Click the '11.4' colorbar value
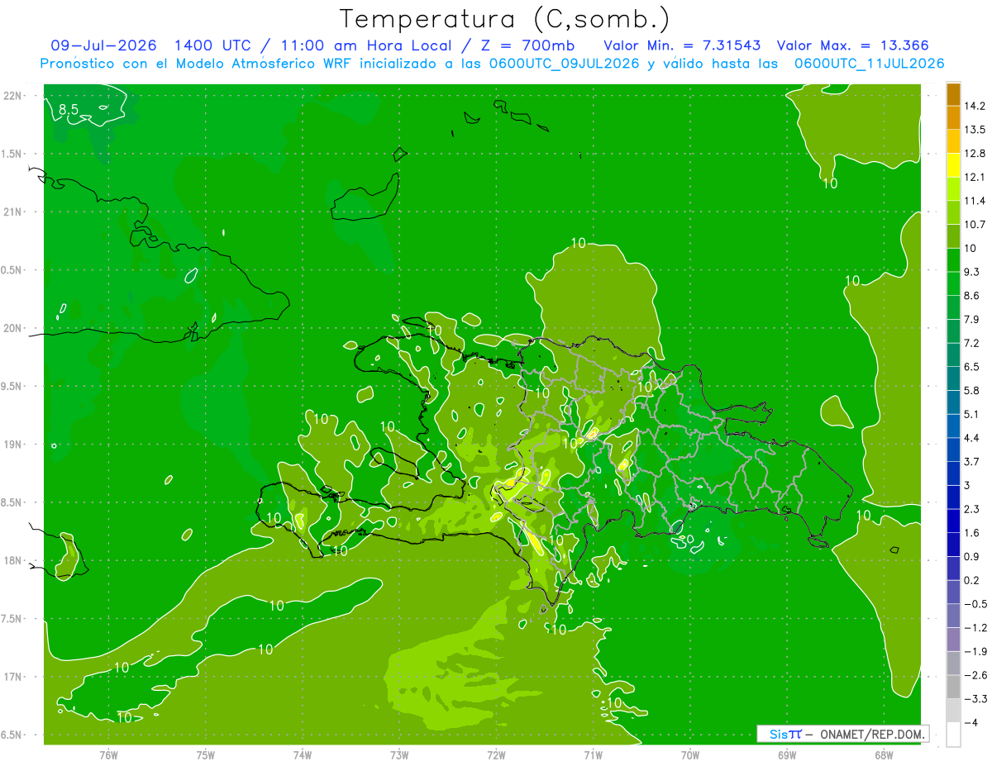This screenshot has width=992, height=766. tap(975, 201)
